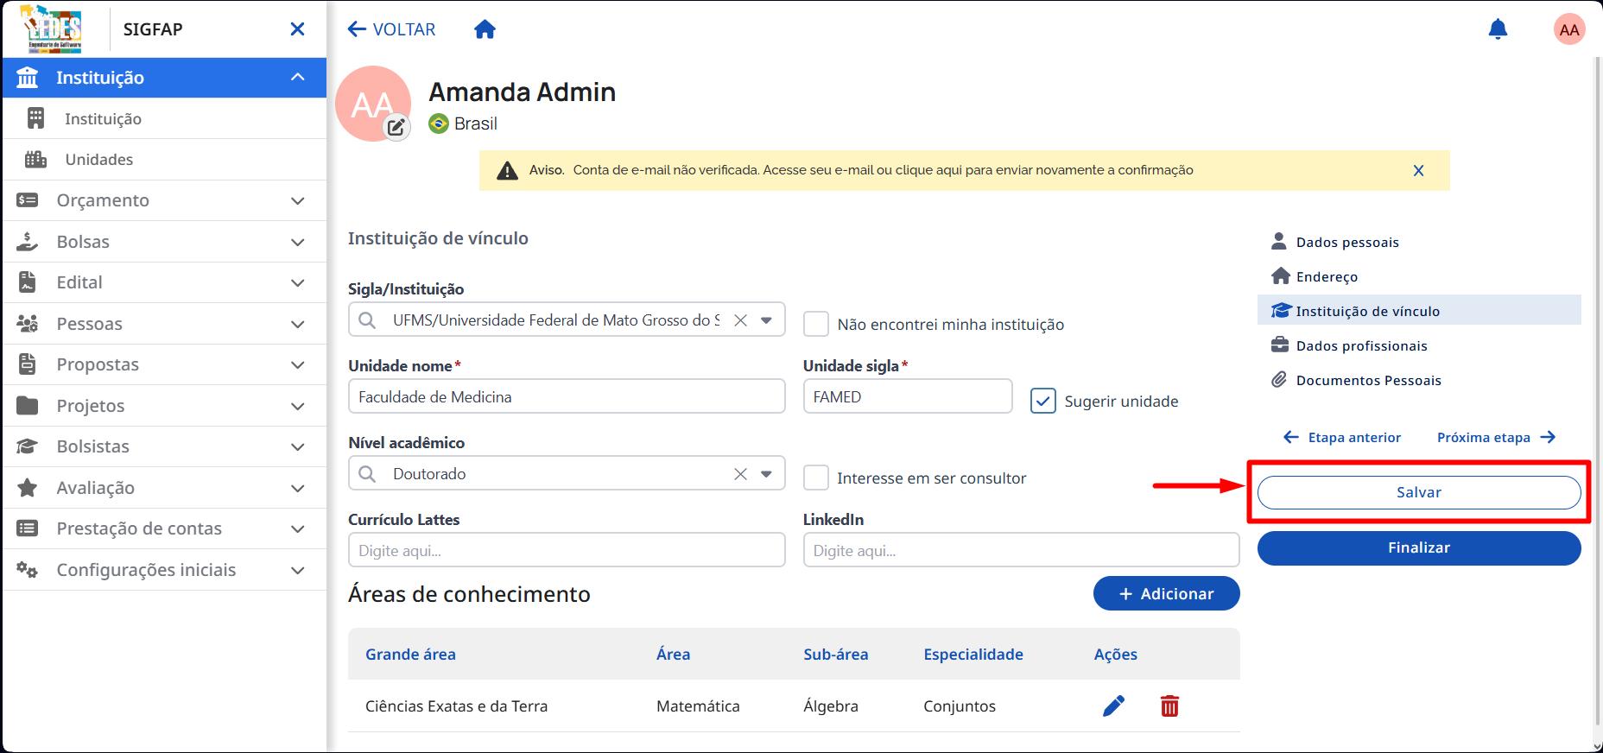Return to Etapa anterior
This screenshot has height=753, width=1603.
[1342, 438]
